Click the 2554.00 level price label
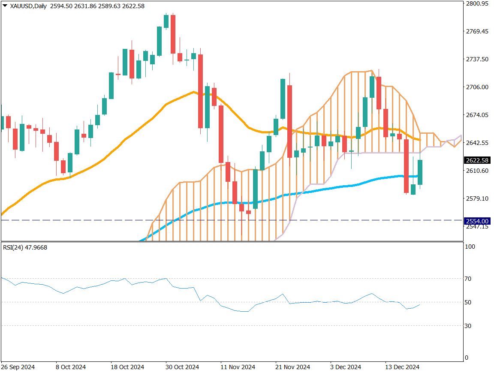The height and width of the screenshot is (373, 494). click(477, 221)
